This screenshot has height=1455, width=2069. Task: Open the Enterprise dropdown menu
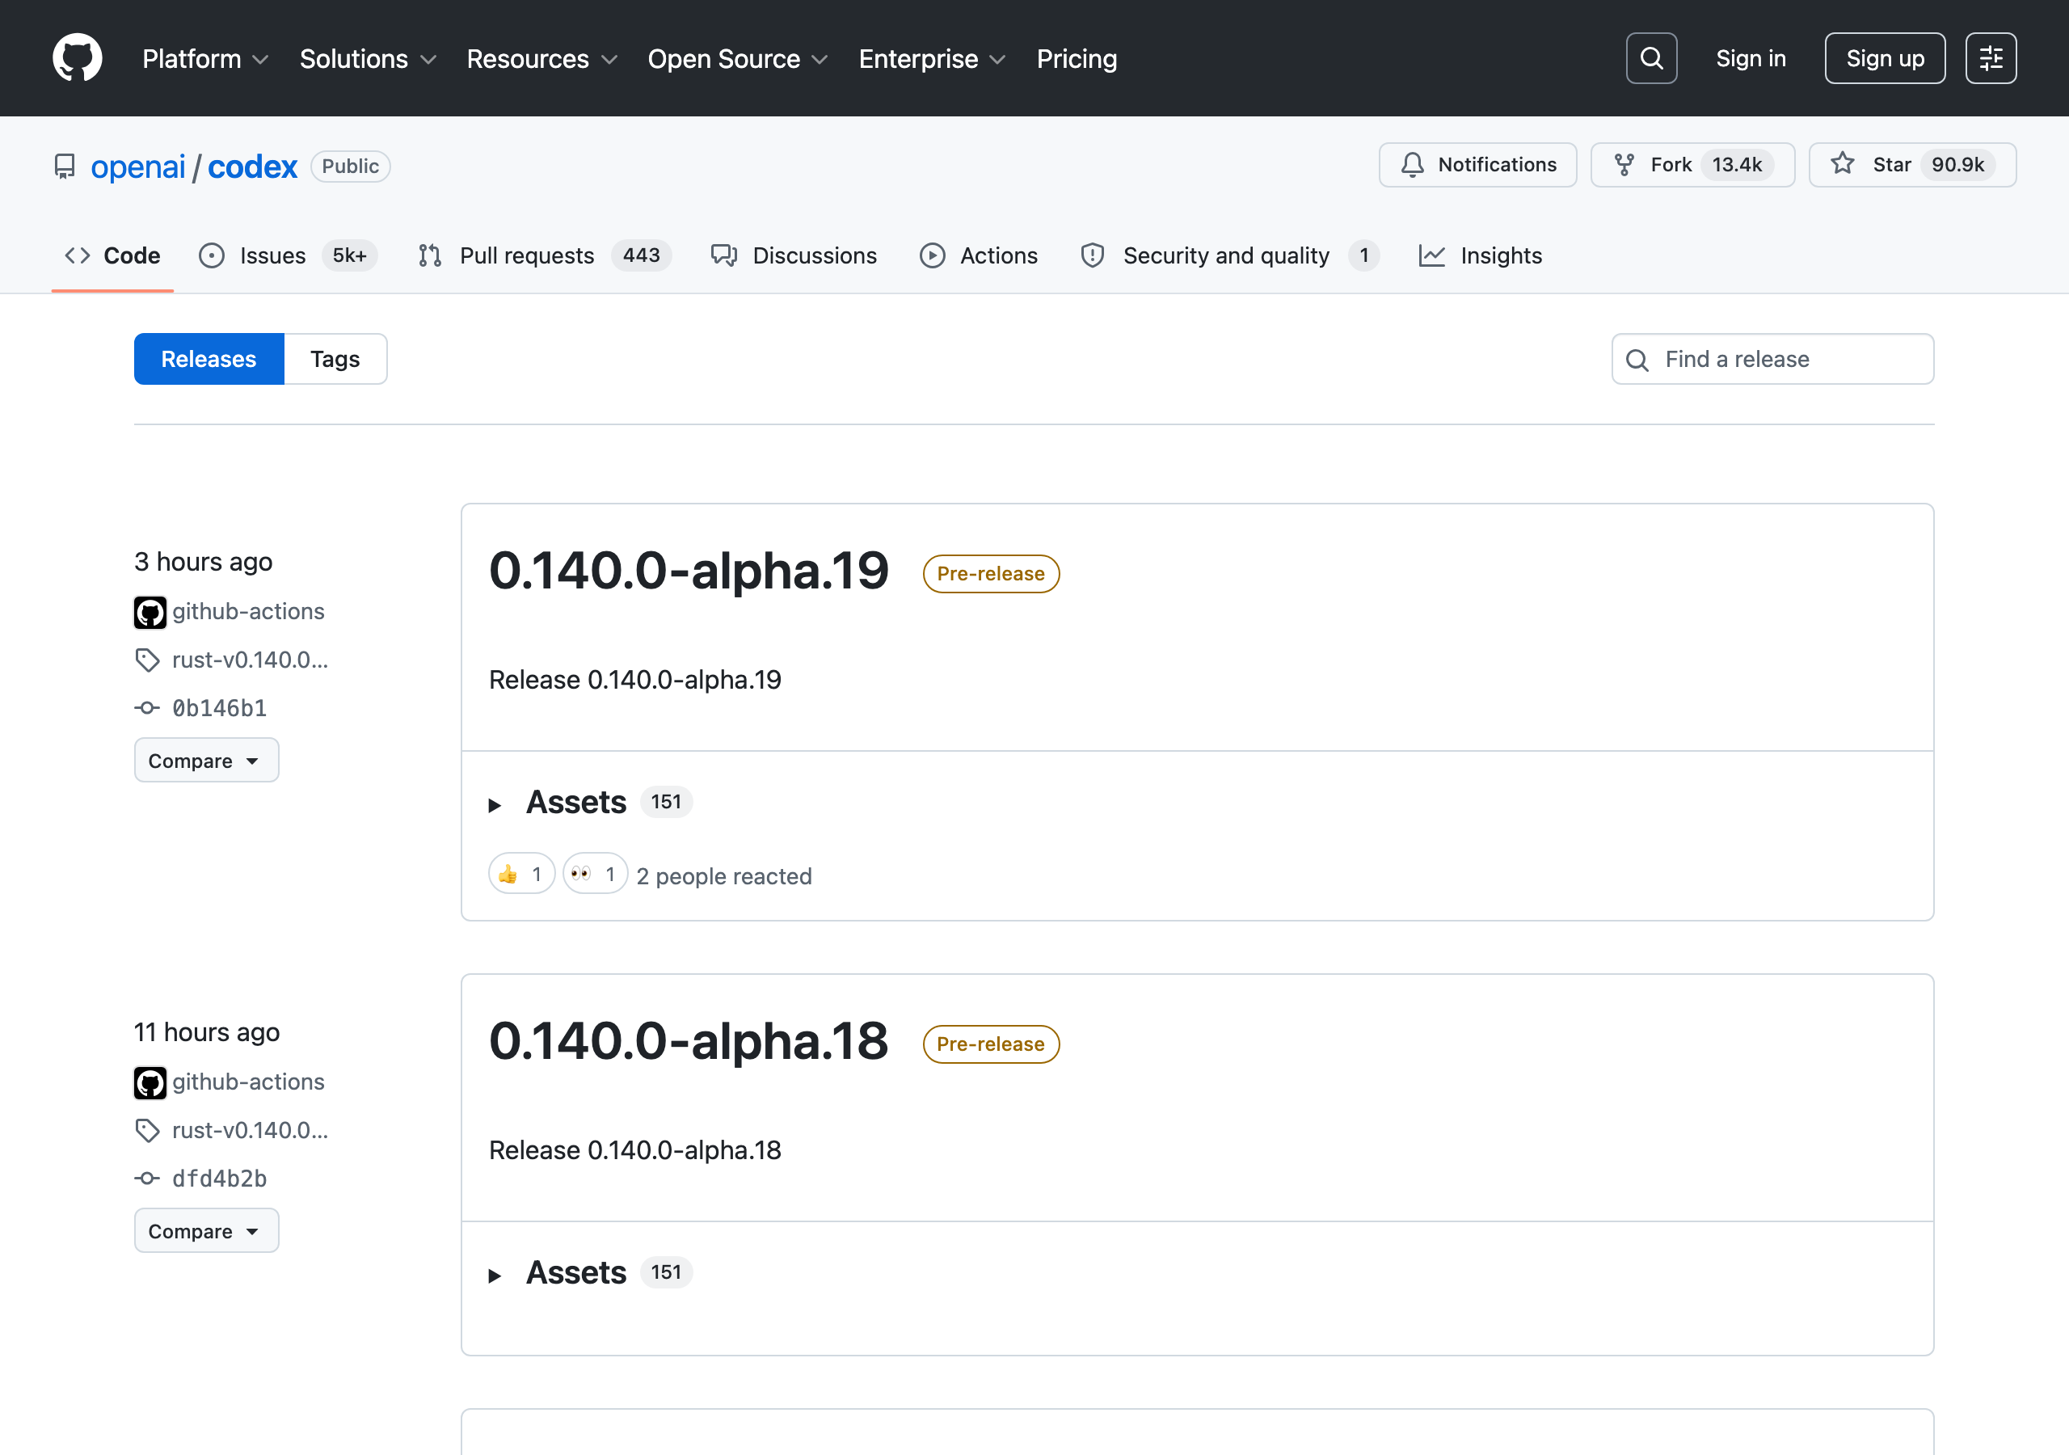pyautogui.click(x=932, y=60)
